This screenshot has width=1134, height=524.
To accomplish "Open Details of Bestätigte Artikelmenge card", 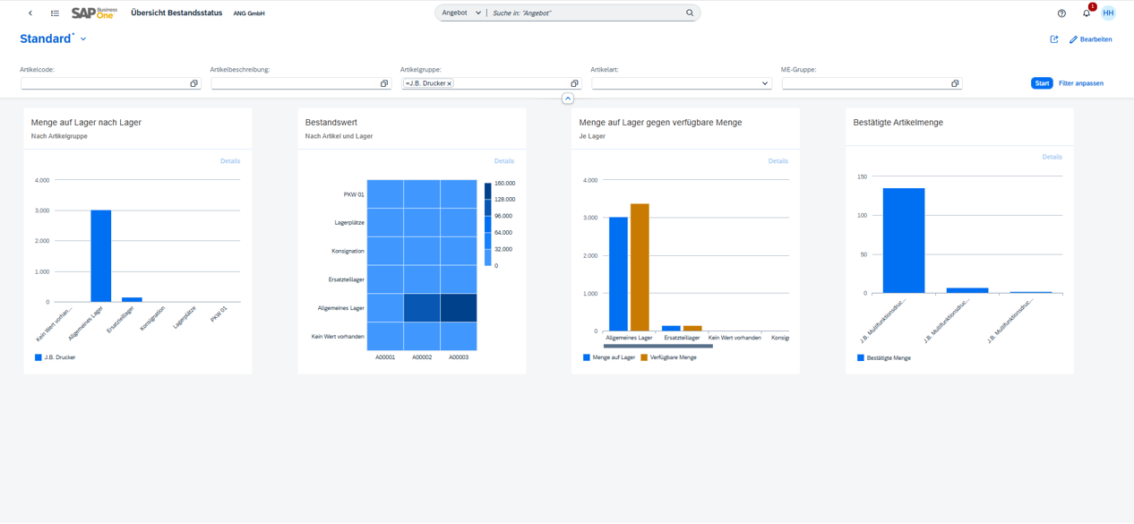I will coord(1052,157).
